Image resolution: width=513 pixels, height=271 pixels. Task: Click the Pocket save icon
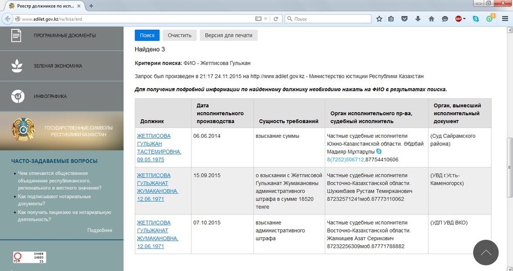405,19
